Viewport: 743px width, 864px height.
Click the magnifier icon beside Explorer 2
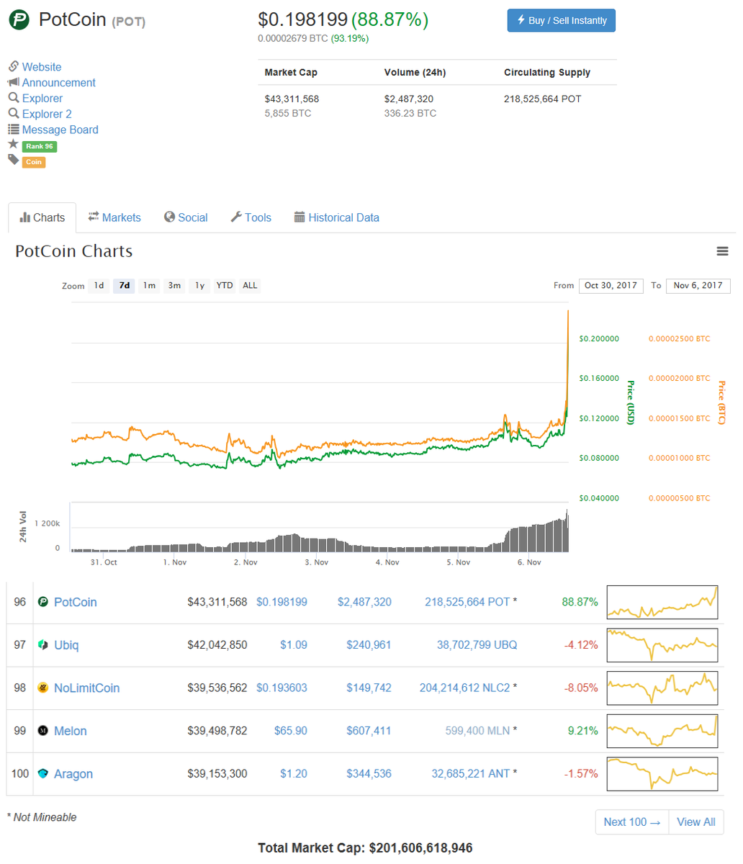coord(13,114)
